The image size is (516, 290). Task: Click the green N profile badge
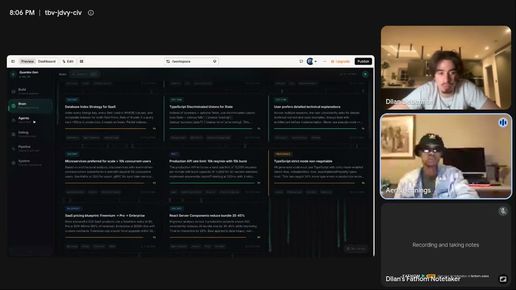coord(365,74)
